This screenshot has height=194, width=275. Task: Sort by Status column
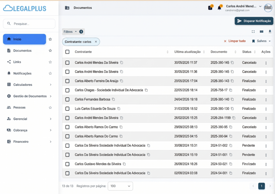[255, 52]
